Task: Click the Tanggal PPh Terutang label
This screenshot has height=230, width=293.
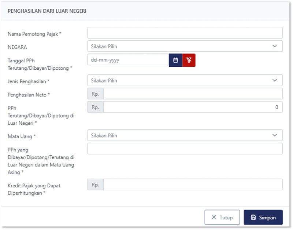Action: coord(40,64)
